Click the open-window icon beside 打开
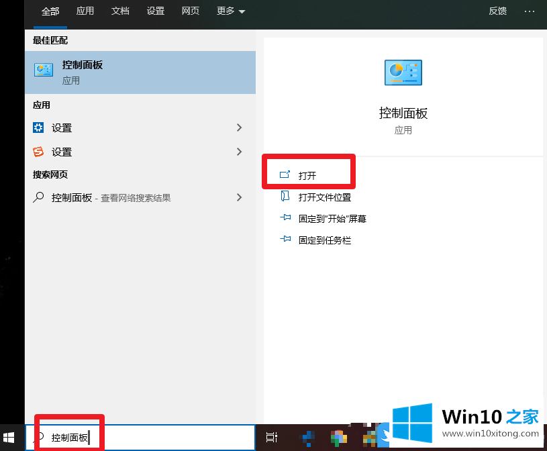 pos(285,174)
